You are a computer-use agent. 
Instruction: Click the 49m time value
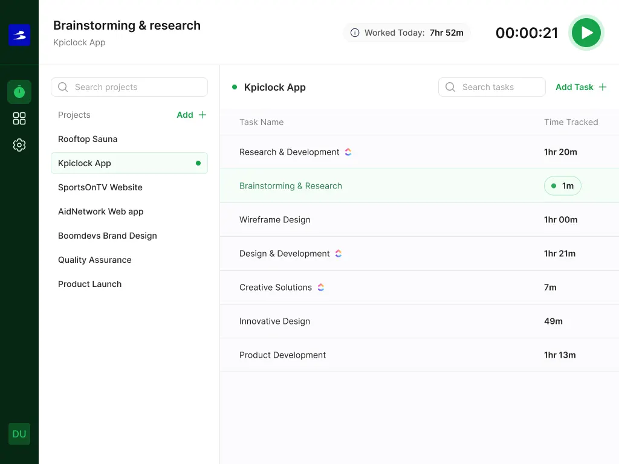(x=553, y=321)
